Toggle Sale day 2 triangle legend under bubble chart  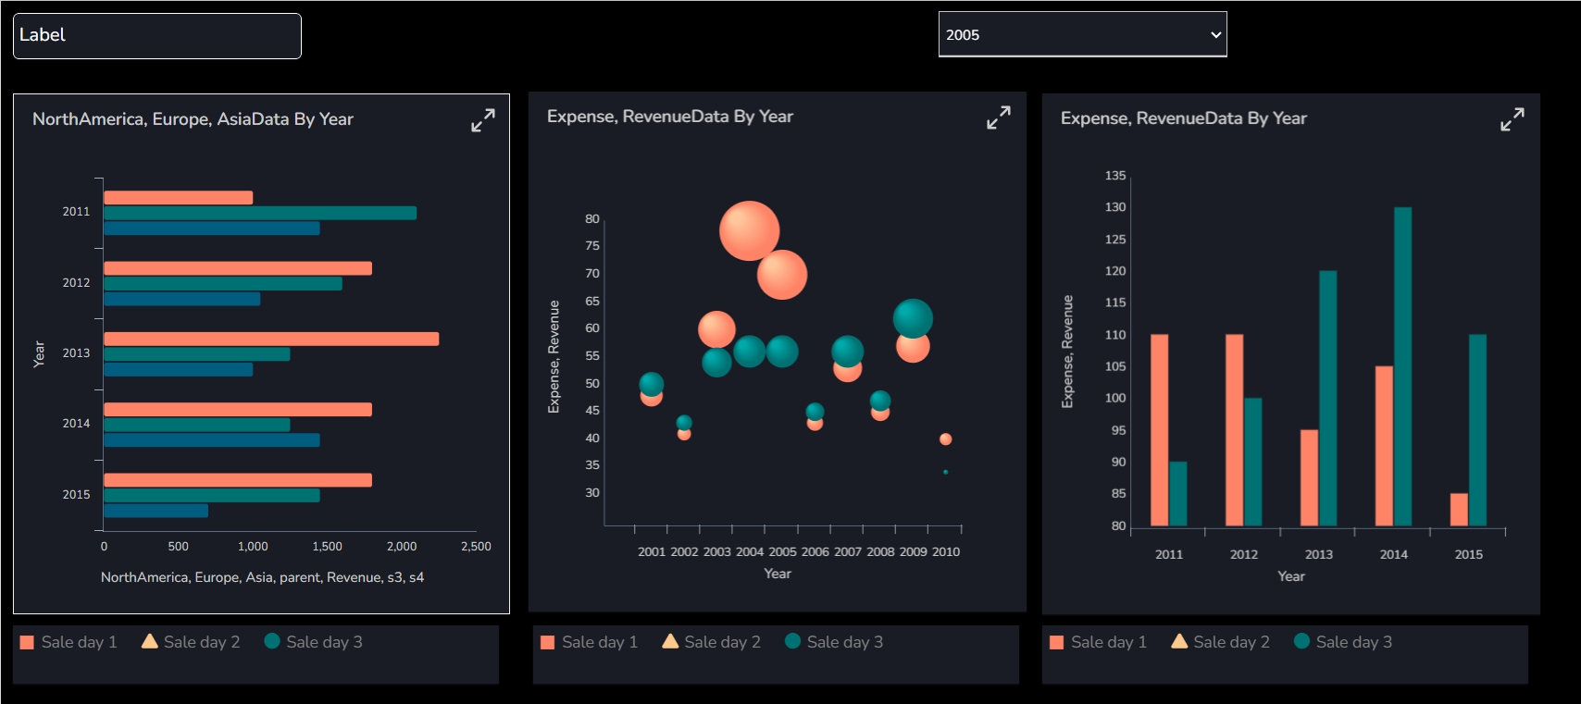pos(711,642)
